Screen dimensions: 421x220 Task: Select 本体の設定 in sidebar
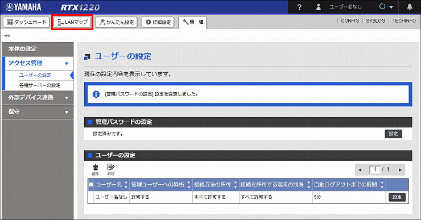coord(38,49)
